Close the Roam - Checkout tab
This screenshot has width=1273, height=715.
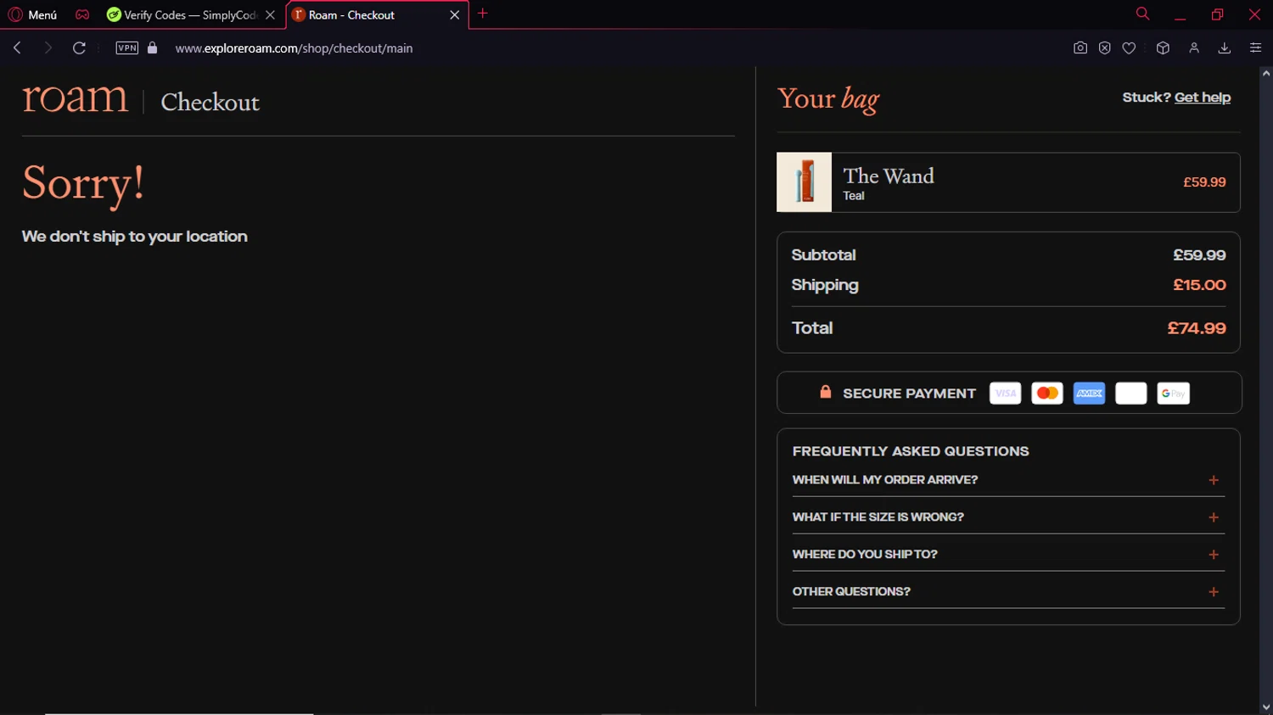(455, 14)
